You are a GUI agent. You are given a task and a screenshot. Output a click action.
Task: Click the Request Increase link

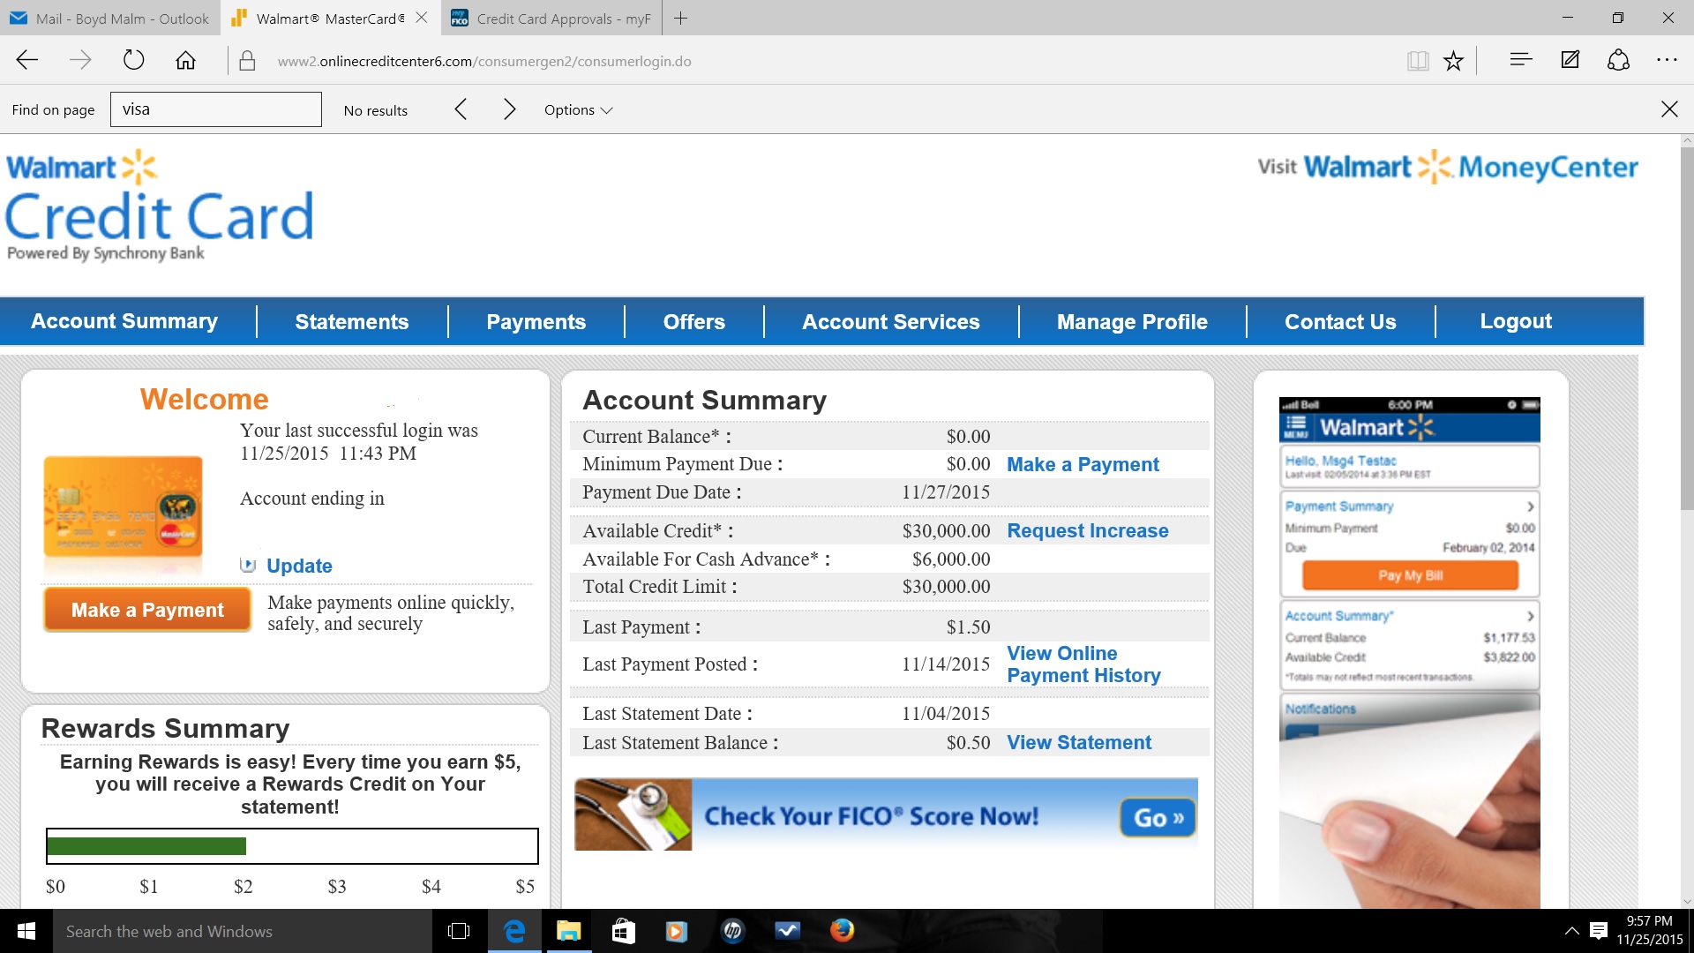coord(1087,530)
